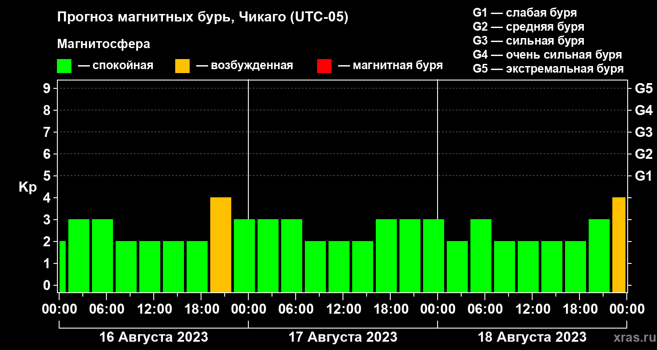Click the narrow first green bar at 00:00 16 August
The height and width of the screenshot is (350, 657).
pos(63,267)
